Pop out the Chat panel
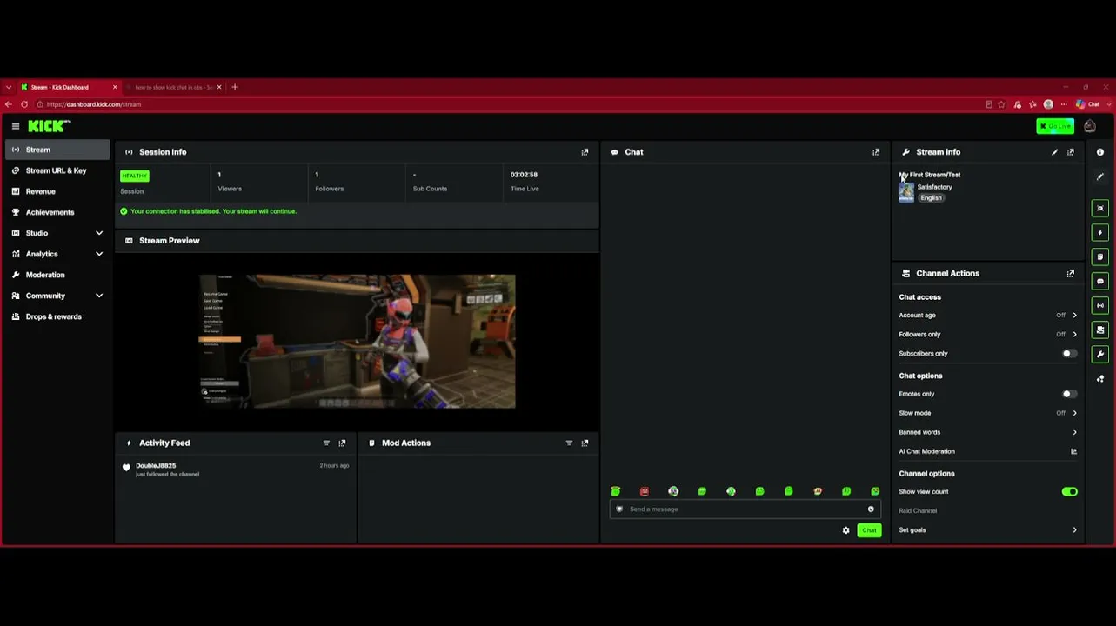The width and height of the screenshot is (1116, 626). 876,152
